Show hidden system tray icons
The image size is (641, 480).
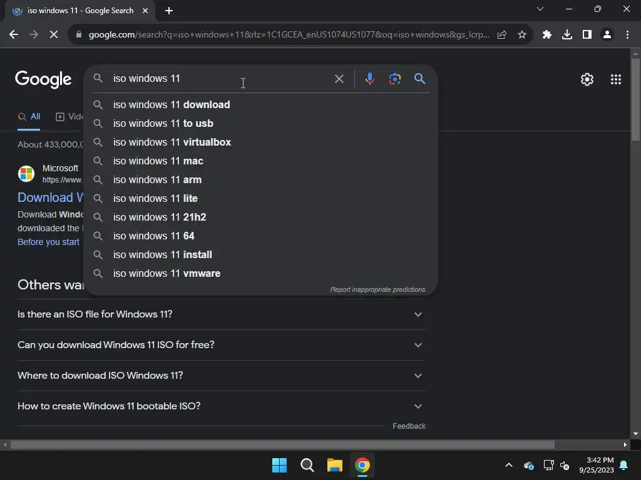(509, 465)
